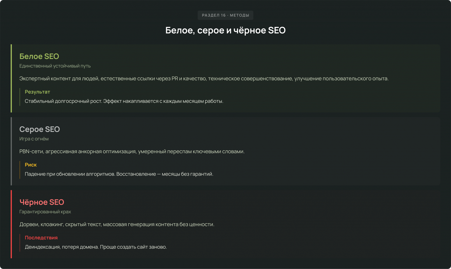The width and height of the screenshot is (451, 269).
Task: Click the white SEO description starting "Экспертный контент"
Action: (x=204, y=79)
